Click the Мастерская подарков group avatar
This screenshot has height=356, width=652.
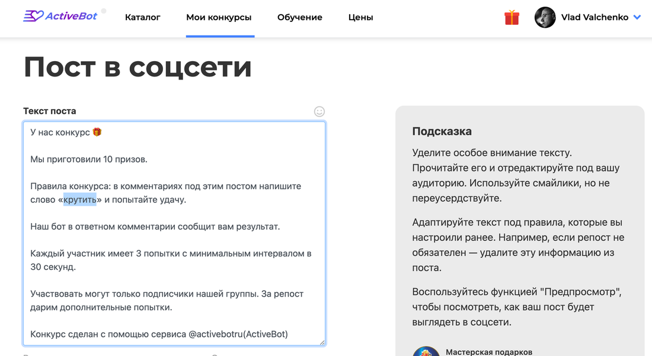(426, 351)
